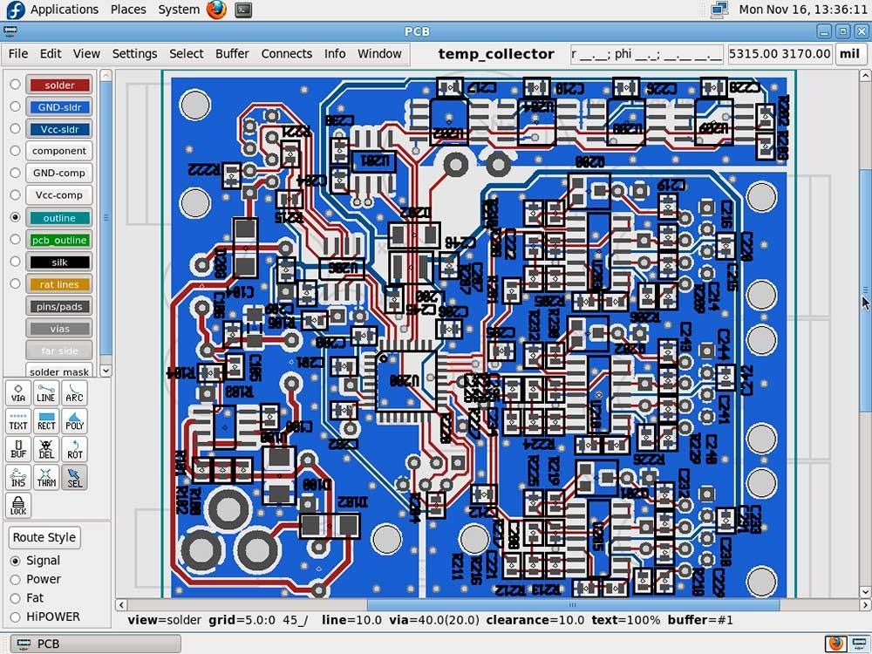Toggle the green pcb_outline layer swatch
Screen dimensions: 872x654
tap(59, 241)
